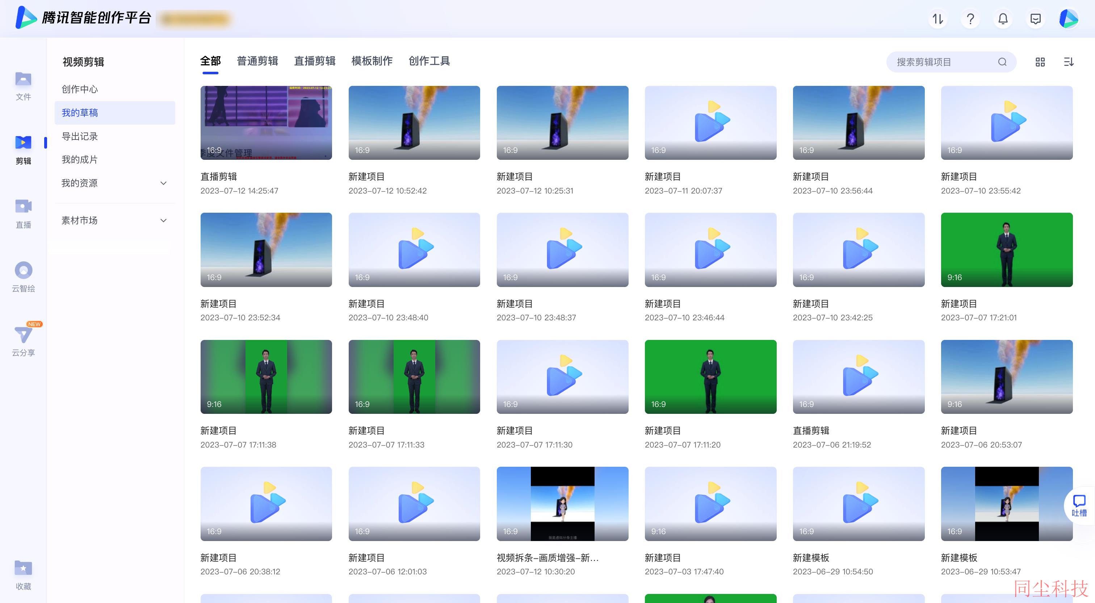Viewport: 1095px width, 603px height.
Task: Open green-screen project dated 2023-07-07 17:21:01
Action: coord(1007,250)
